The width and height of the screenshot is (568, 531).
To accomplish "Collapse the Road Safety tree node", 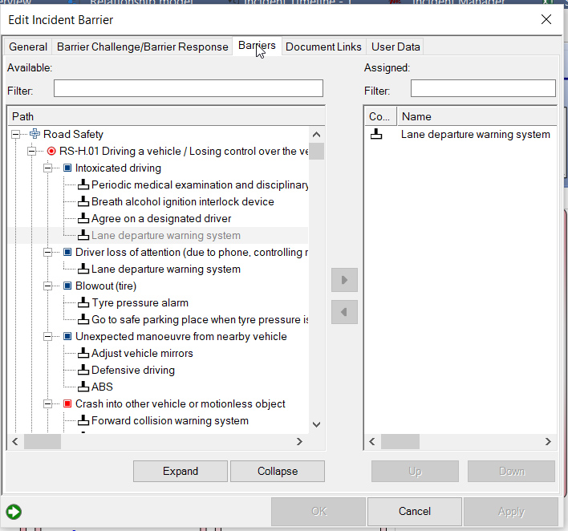I will pos(16,135).
